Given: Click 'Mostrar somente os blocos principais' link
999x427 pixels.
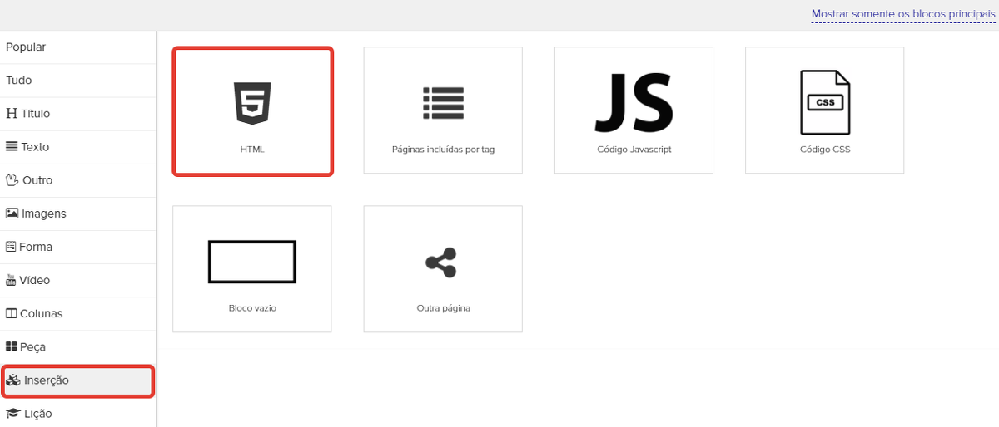Looking at the screenshot, I should tap(903, 15).
